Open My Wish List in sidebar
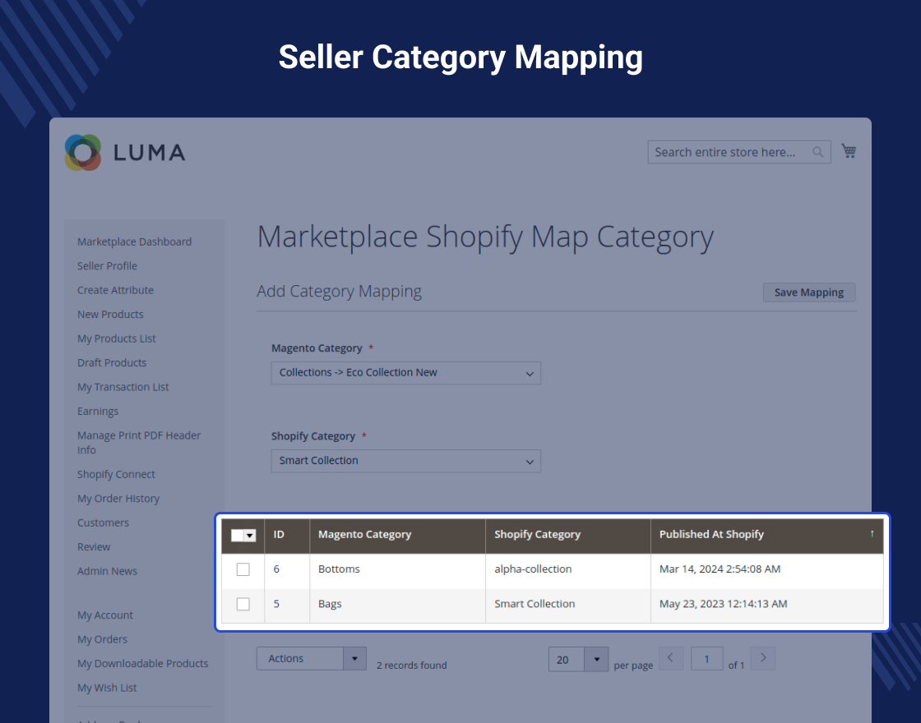This screenshot has width=921, height=723. [x=107, y=688]
